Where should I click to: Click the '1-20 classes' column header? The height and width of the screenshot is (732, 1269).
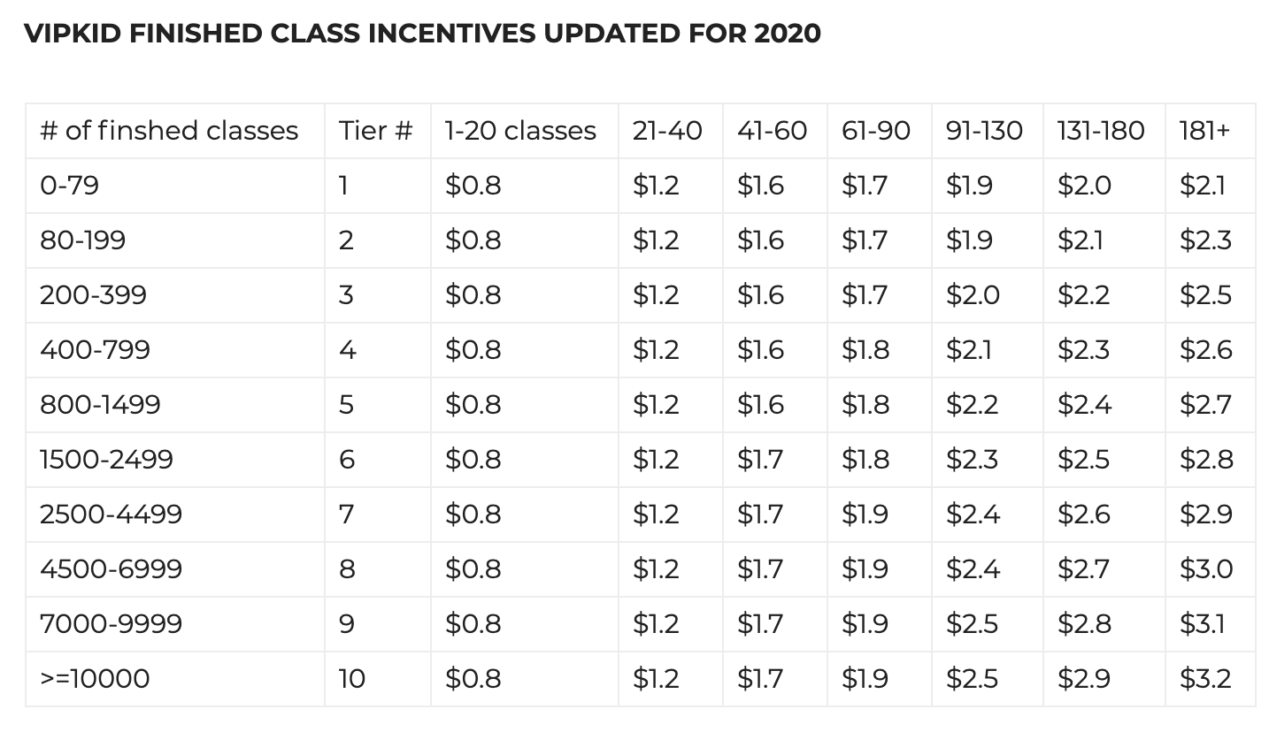click(520, 131)
